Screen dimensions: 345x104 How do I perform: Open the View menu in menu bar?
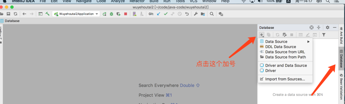(x=67, y=1)
